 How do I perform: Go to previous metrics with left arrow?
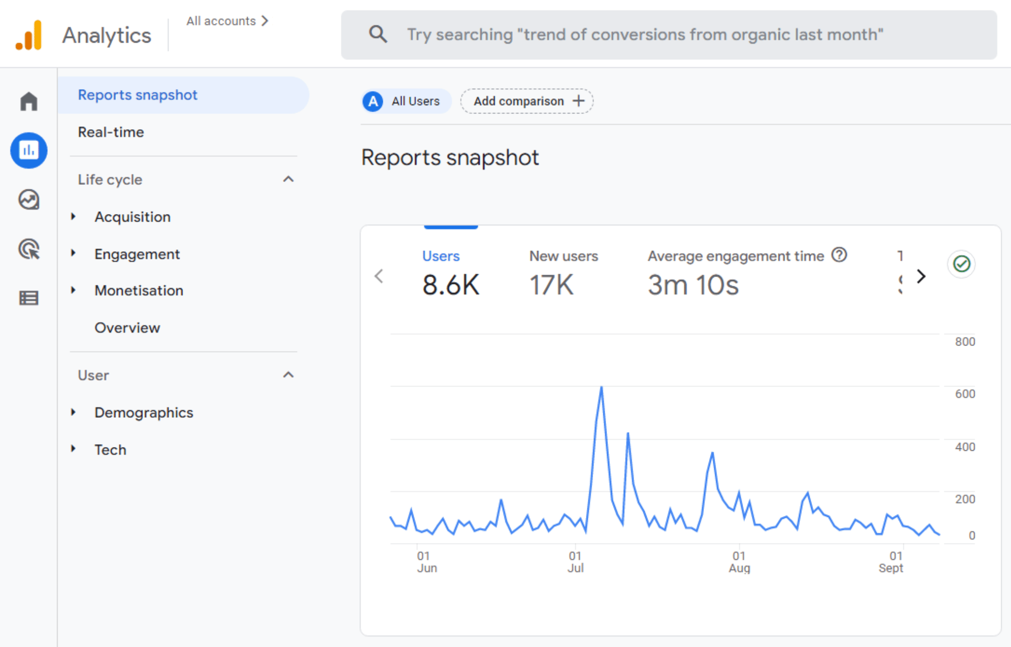(x=379, y=276)
